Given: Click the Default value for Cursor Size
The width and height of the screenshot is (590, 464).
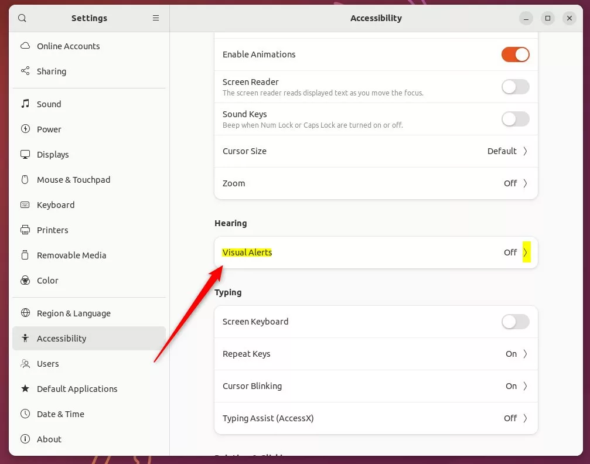Looking at the screenshot, I should coord(502,151).
